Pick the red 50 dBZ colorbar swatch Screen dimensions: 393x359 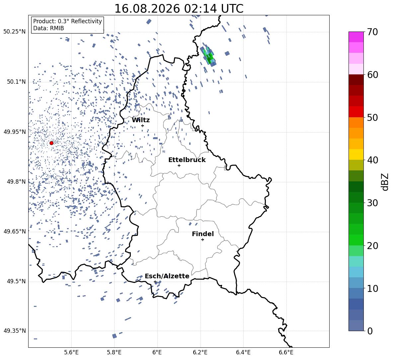point(356,112)
